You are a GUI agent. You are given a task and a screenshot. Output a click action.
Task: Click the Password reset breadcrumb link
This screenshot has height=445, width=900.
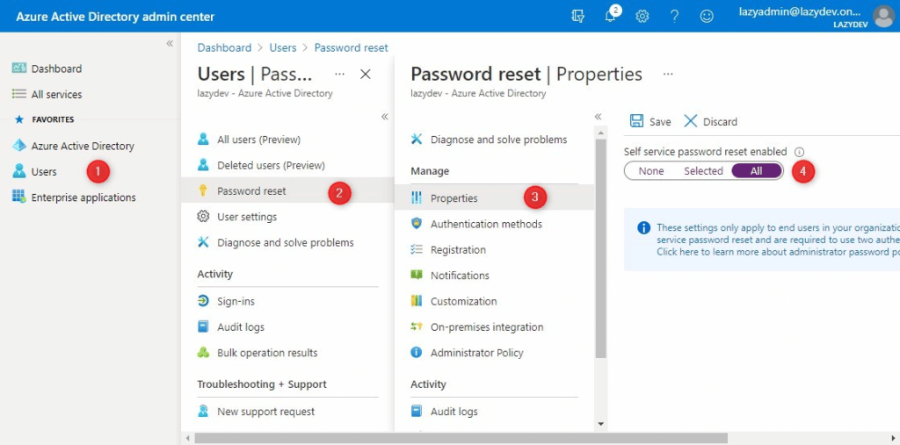coord(352,48)
